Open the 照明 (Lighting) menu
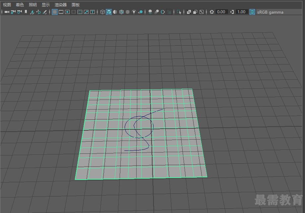This screenshot has width=305, height=213. tap(33, 5)
